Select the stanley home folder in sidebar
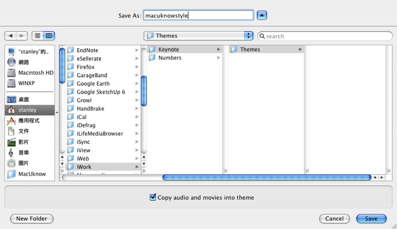Image resolution: width=397 pixels, height=229 pixels. click(30, 110)
